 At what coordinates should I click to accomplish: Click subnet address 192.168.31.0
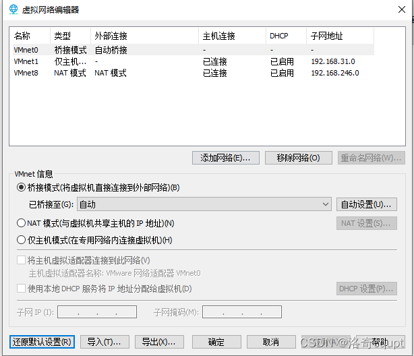332,61
